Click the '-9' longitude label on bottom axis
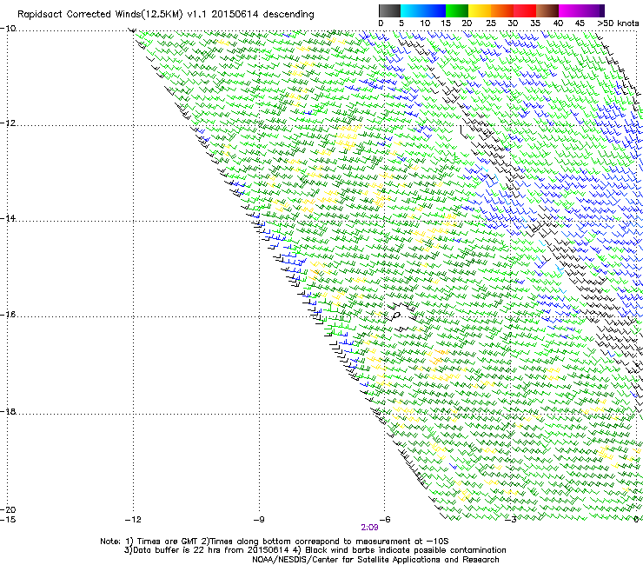643x565 pixels. 259,519
